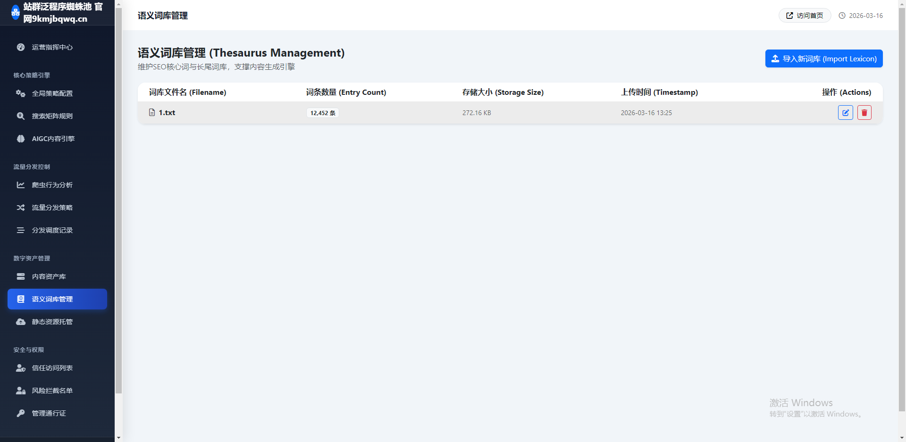The height and width of the screenshot is (442, 906).
Task: Click 导入新词库 Import Lexicon button
Action: coord(823,58)
